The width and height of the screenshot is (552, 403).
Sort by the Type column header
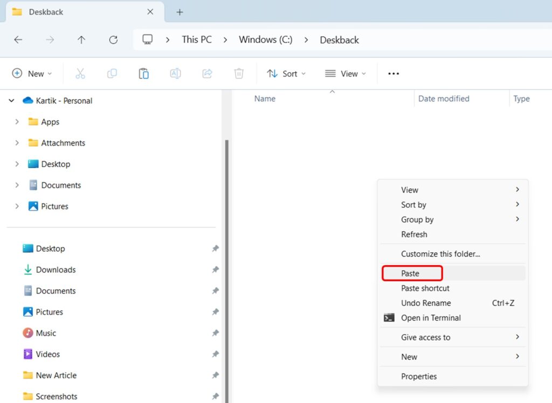pyautogui.click(x=521, y=99)
